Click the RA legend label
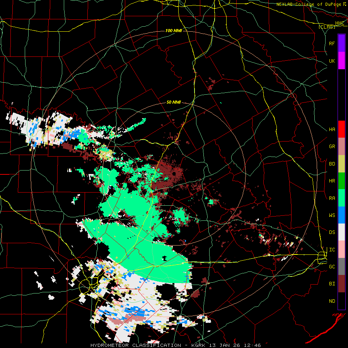348x348 pixels. 332,198
